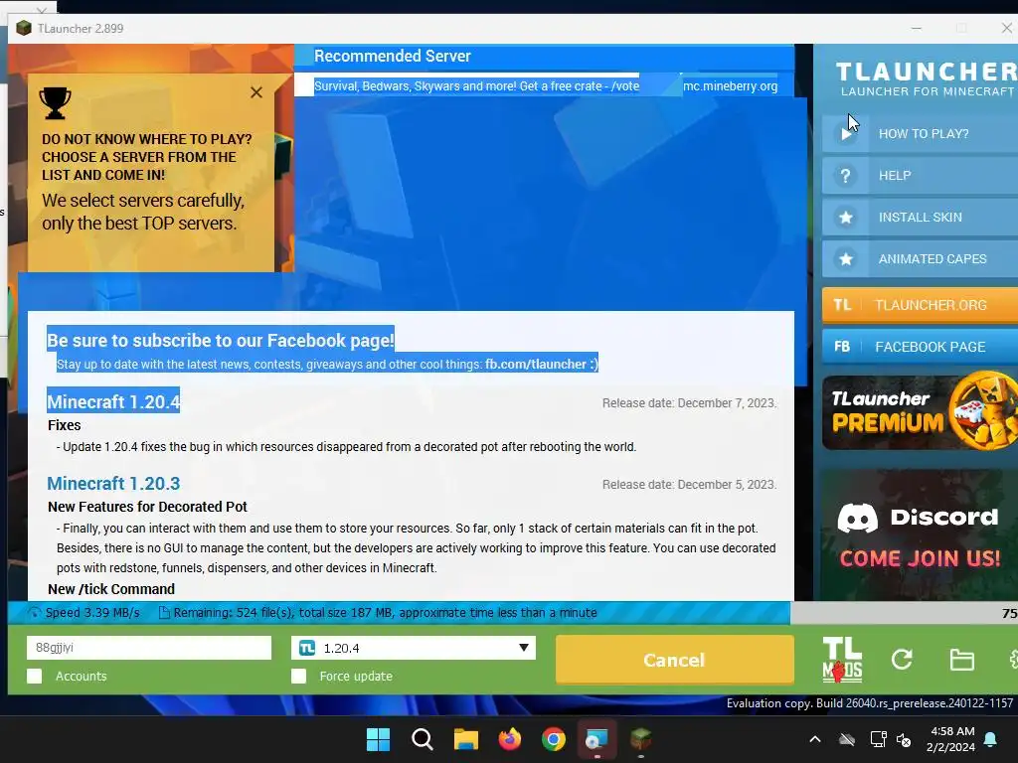
Task: Click the TL icon in the version selector
Action: (307, 648)
